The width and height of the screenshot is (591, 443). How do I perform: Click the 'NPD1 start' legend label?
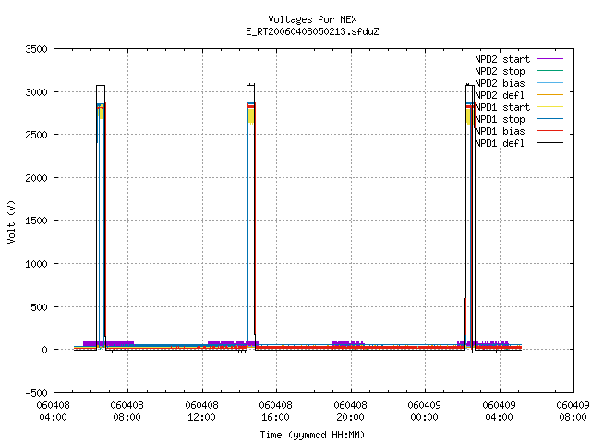pos(502,107)
